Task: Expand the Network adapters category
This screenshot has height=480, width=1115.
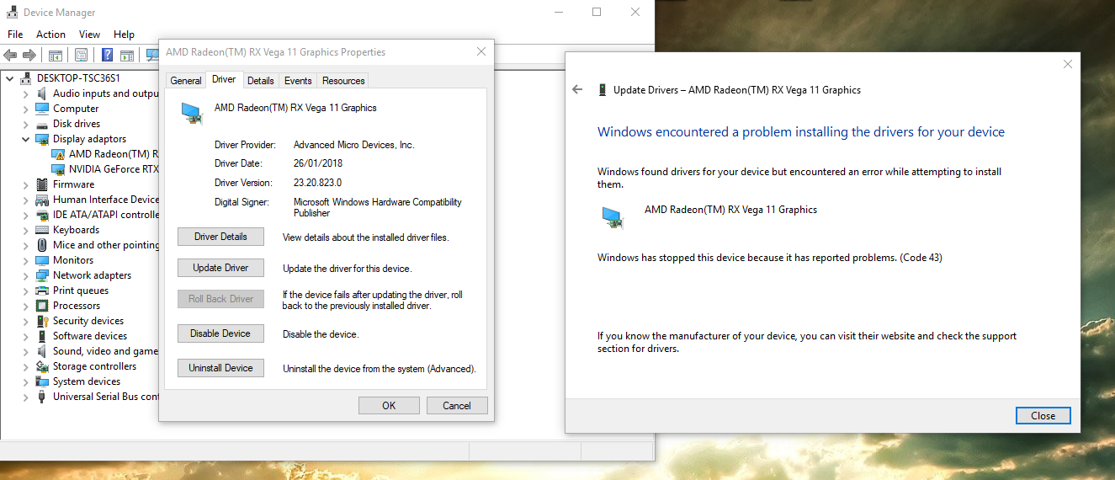Action: tap(26, 275)
